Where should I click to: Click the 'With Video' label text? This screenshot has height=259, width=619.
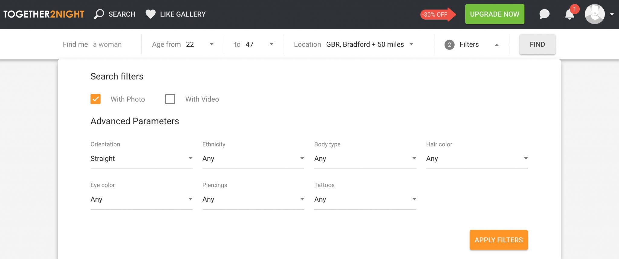coord(202,99)
